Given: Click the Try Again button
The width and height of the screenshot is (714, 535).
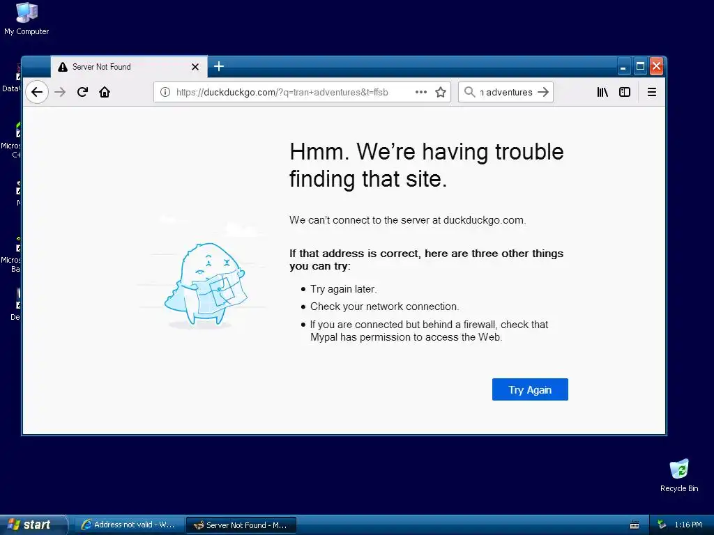Looking at the screenshot, I should (x=530, y=389).
